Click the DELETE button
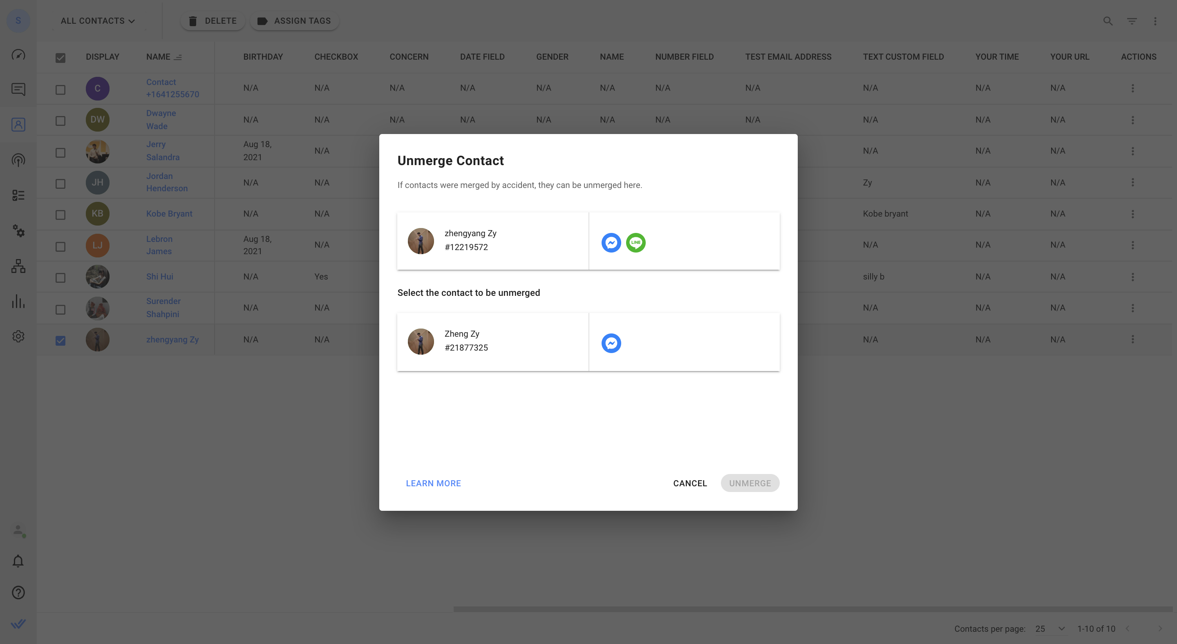1177x644 pixels. click(x=213, y=20)
